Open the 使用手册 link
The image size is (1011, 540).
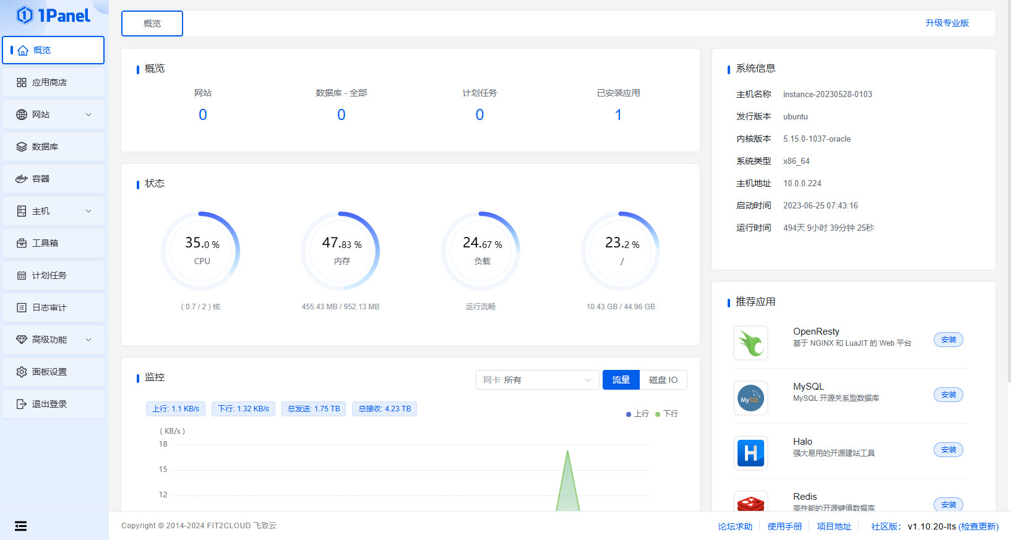pyautogui.click(x=785, y=526)
